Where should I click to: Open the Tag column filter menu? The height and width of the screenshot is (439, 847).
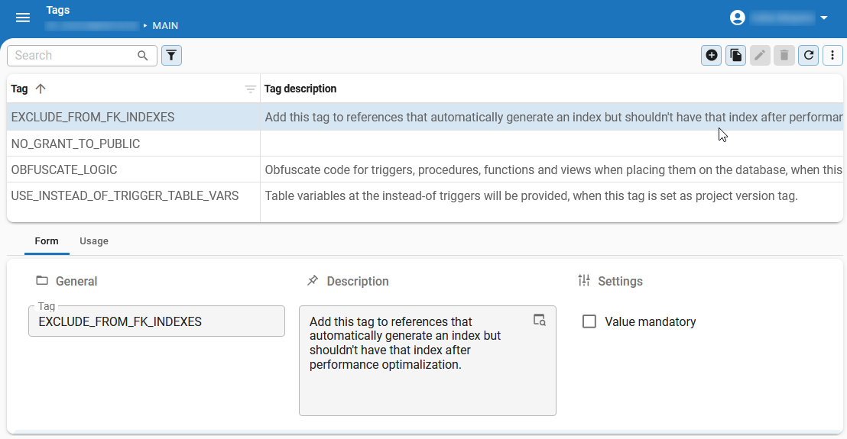coord(250,89)
